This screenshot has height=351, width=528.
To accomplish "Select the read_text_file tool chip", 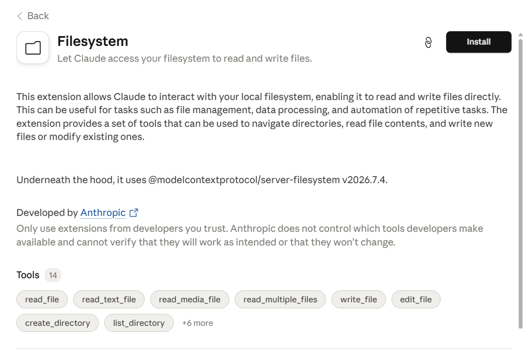I will tap(109, 300).
